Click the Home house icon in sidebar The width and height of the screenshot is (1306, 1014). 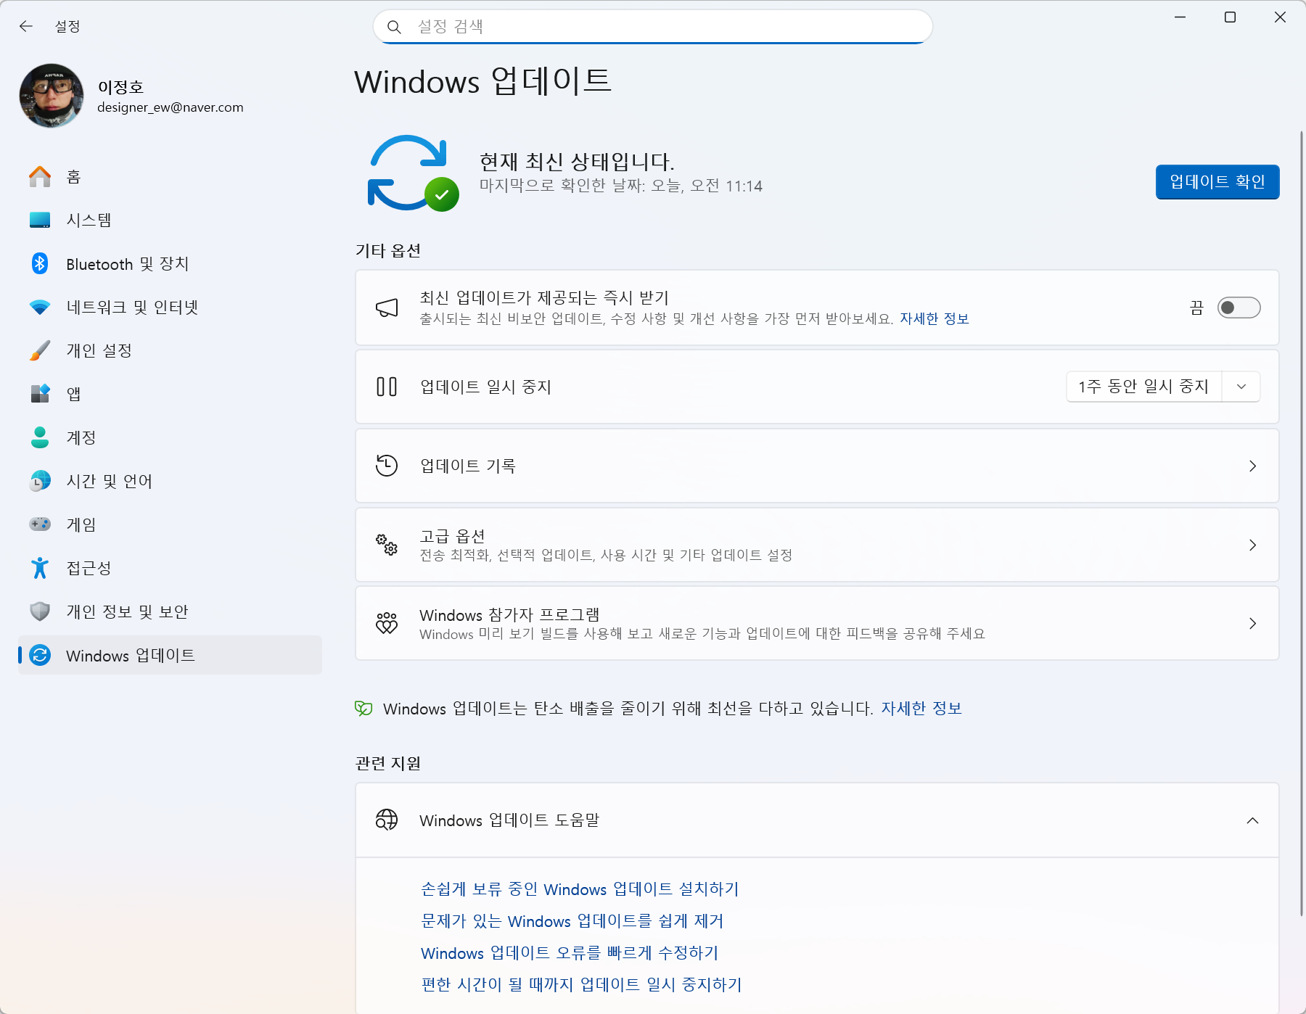pos(40,176)
